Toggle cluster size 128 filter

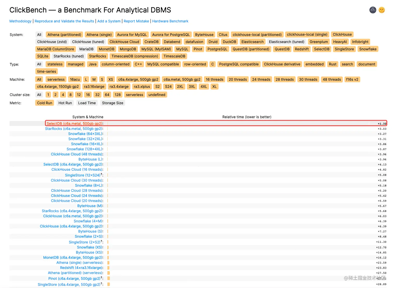pos(118,95)
